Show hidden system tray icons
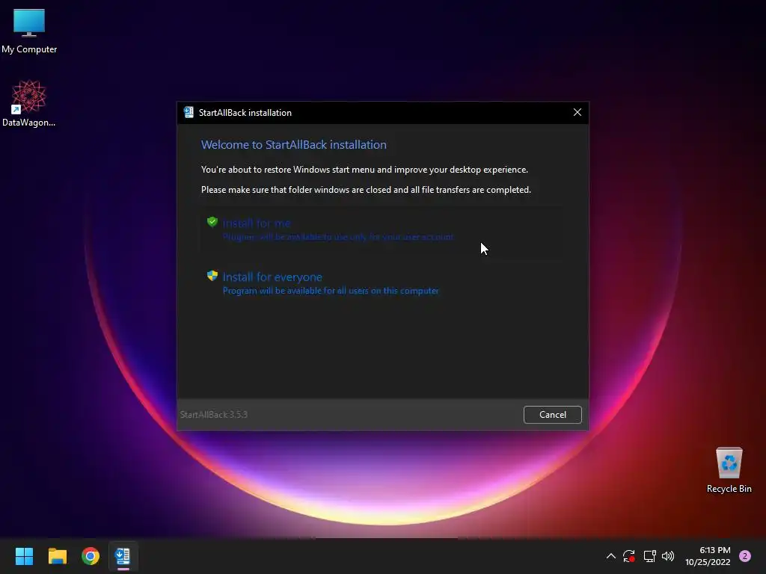 [610, 556]
